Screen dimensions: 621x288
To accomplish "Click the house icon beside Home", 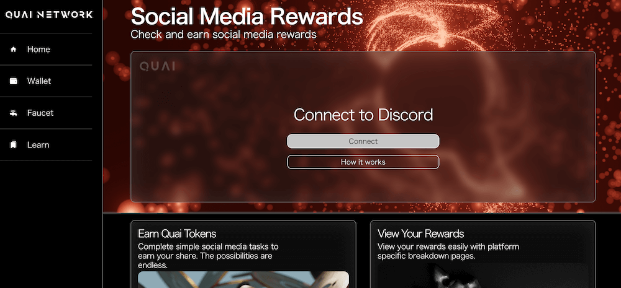I will coord(14,50).
